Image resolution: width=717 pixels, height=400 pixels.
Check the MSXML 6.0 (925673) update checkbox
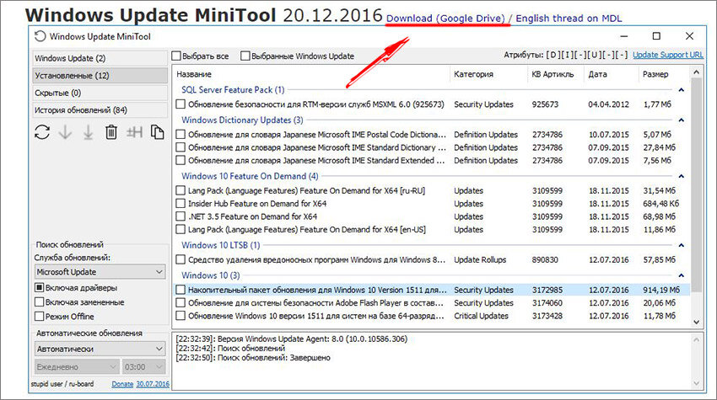(181, 104)
